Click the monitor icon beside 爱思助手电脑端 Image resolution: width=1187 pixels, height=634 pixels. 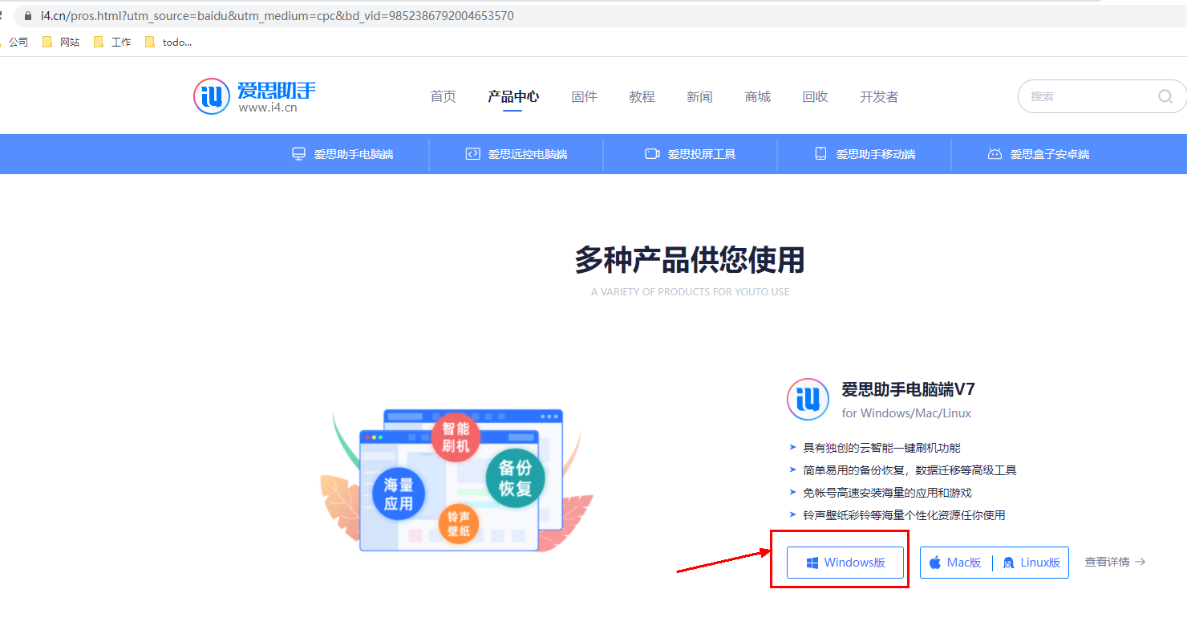tap(299, 154)
